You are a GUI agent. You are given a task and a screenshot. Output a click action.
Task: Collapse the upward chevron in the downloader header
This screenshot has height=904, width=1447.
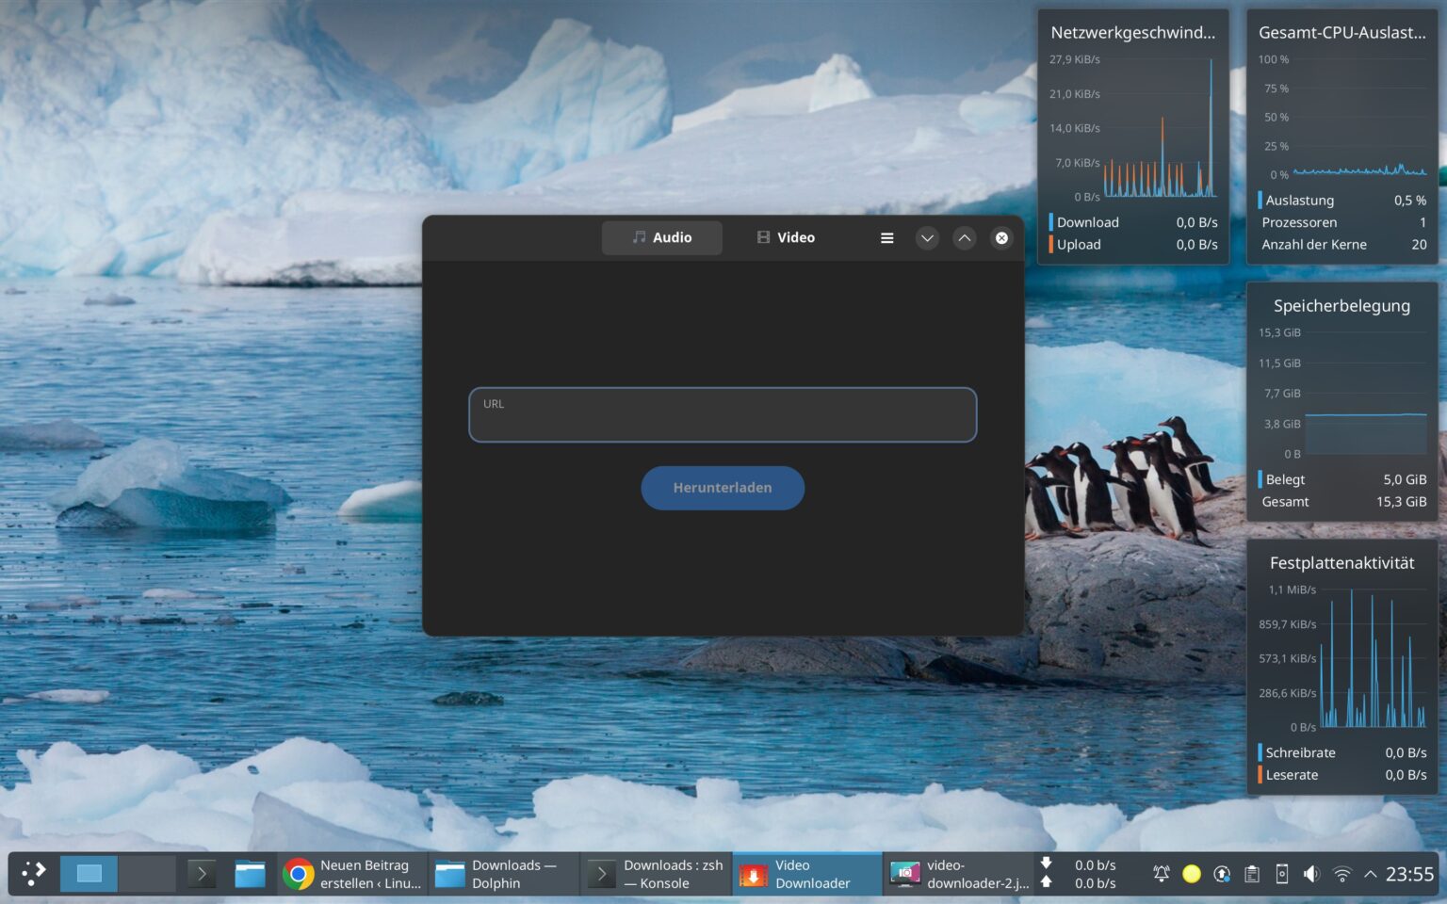965,237
